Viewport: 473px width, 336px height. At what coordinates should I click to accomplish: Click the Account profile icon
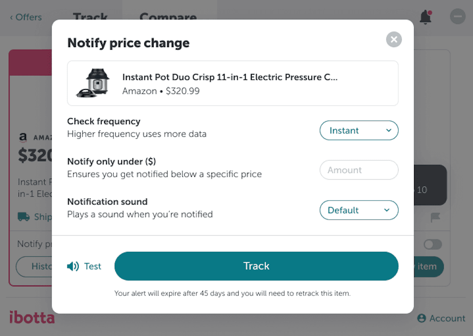pos(421,318)
